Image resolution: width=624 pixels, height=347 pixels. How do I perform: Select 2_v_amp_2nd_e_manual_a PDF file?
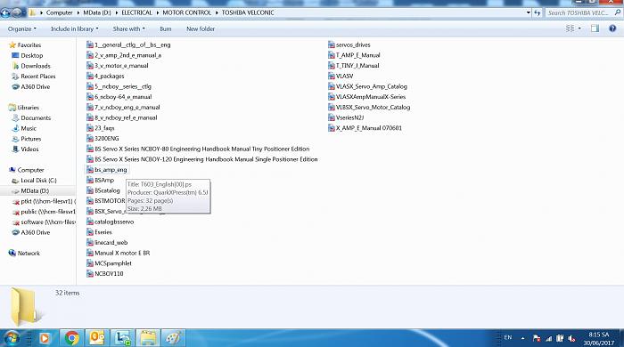[x=124, y=55]
